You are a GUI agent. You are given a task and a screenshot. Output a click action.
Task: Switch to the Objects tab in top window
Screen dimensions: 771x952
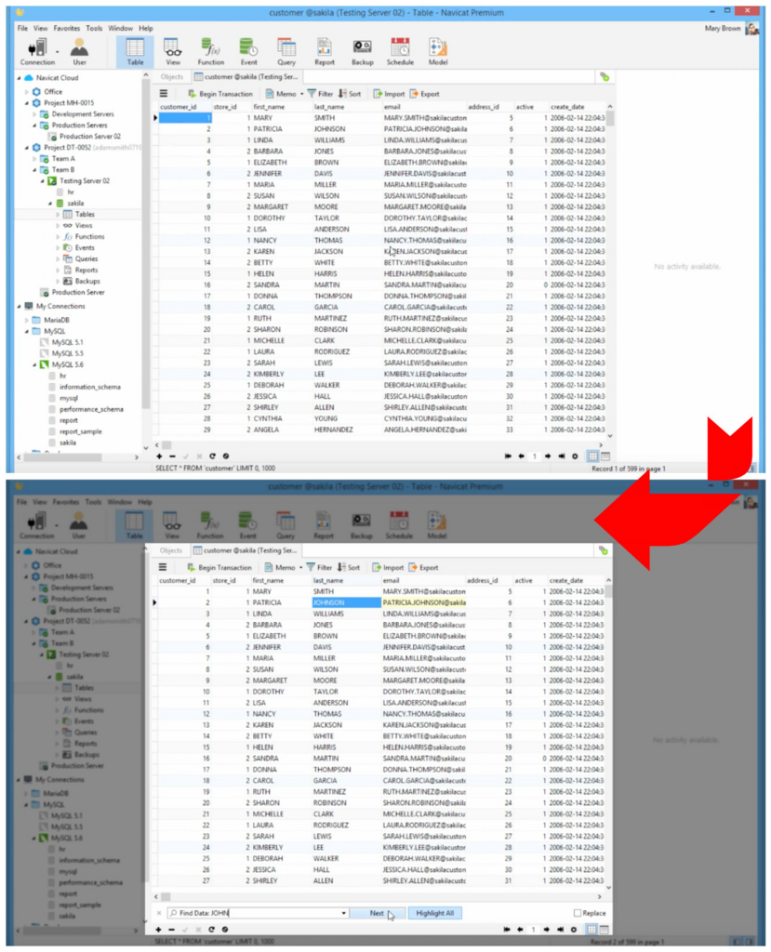171,76
